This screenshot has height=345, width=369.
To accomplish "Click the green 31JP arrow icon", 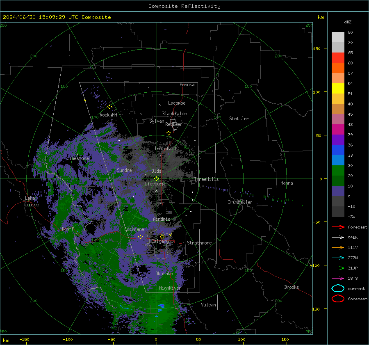I will (338, 268).
